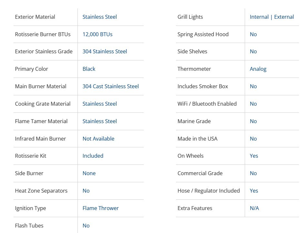Image resolution: width=308 pixels, height=233 pixels.
Task: Click the "Yes" value for On Wheels
Action: [254, 156]
